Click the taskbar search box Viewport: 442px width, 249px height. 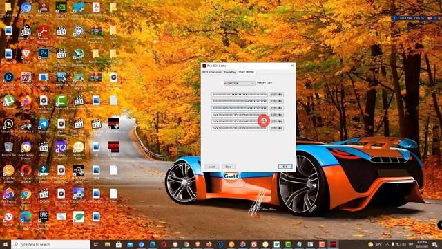click(x=50, y=244)
